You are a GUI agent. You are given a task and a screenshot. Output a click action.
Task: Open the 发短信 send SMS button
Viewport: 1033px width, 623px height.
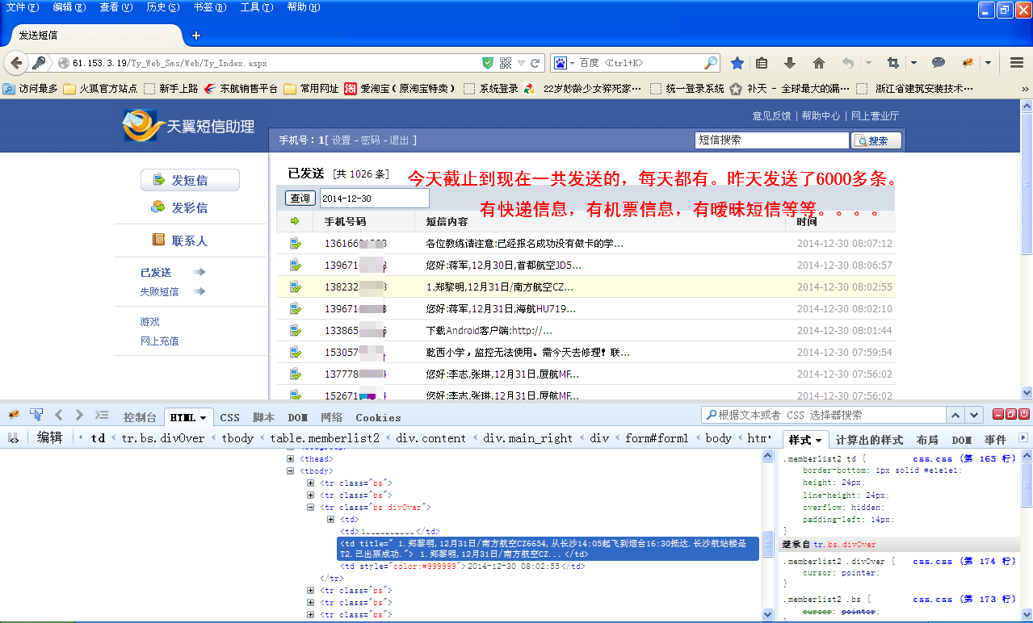(x=190, y=180)
